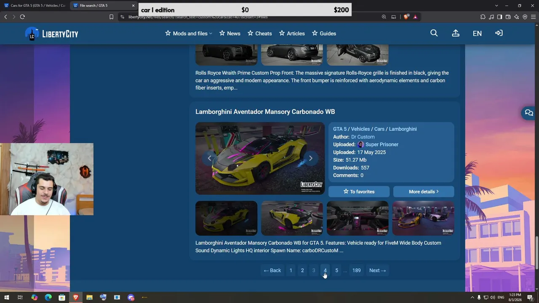
Task: Click the ENG input language indicator
Action: [501, 298]
